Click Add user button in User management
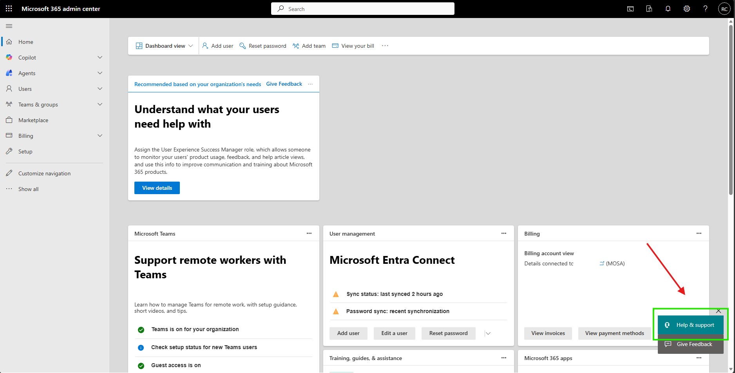 (348, 333)
